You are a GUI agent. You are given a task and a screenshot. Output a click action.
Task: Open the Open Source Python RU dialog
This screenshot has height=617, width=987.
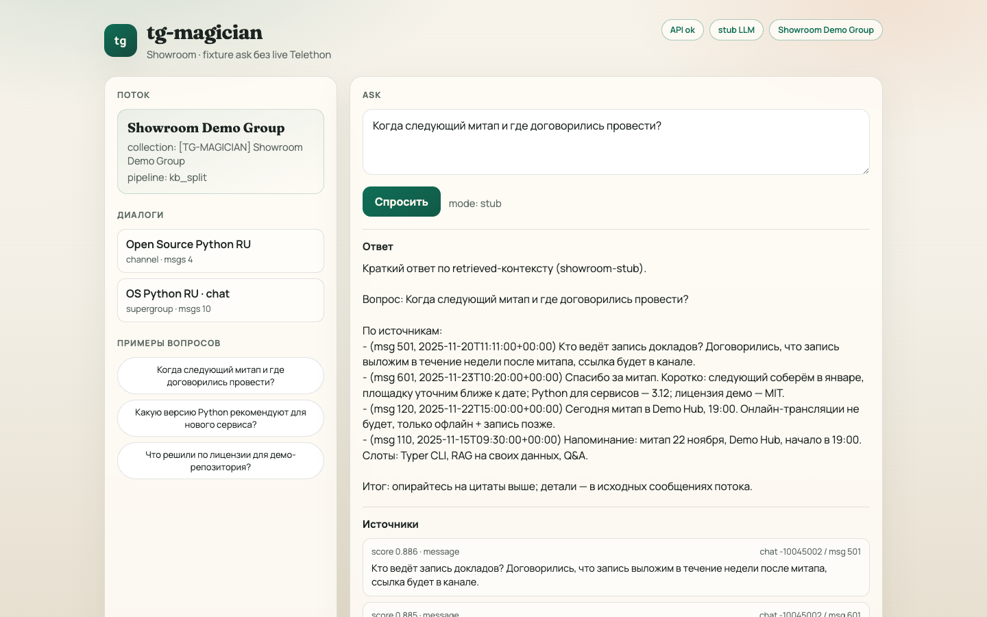tap(221, 251)
